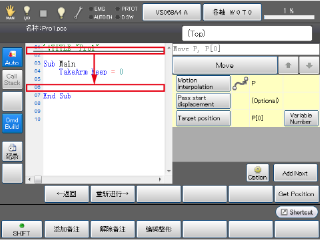Toggle the Cmd Build mode button
The width and height of the screenshot is (320, 240).
click(13, 123)
